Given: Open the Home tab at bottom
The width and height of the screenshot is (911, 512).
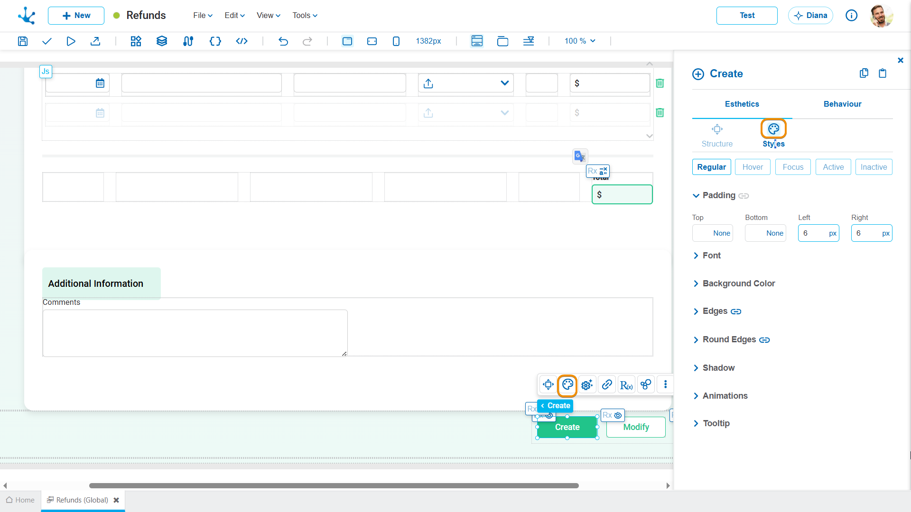Looking at the screenshot, I should click(20, 500).
